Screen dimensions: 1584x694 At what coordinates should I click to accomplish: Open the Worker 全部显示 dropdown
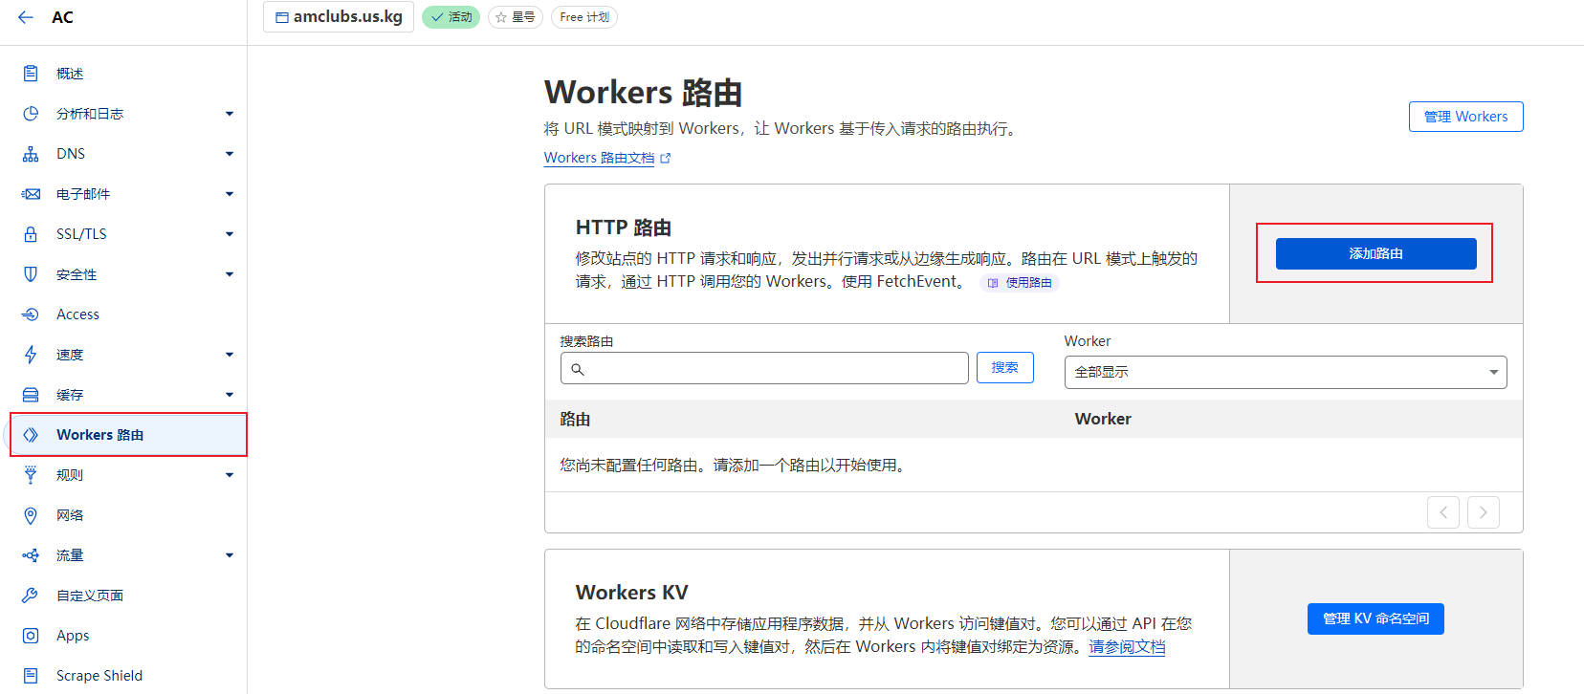(x=1285, y=372)
